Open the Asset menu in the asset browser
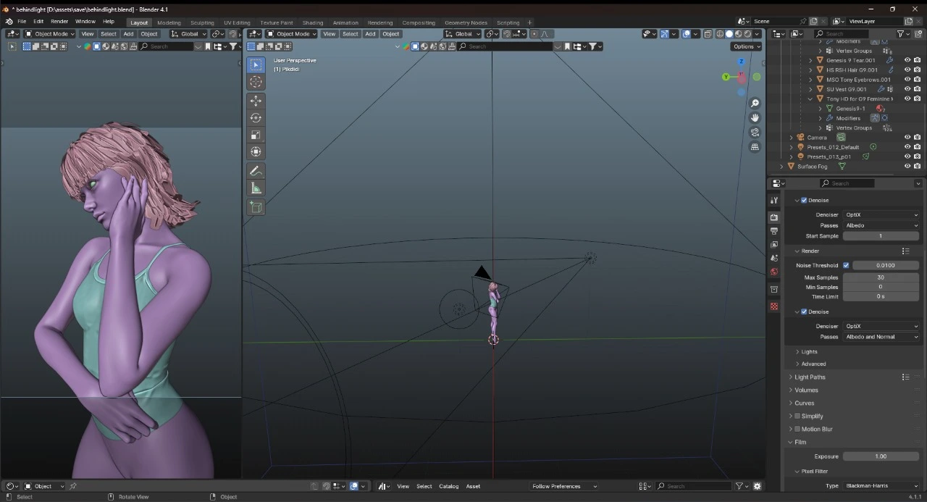This screenshot has width=927, height=502. click(473, 486)
